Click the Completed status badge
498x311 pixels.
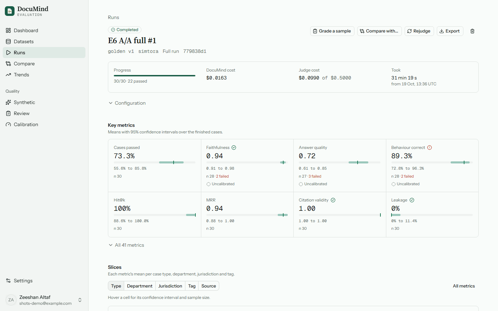(x=124, y=30)
